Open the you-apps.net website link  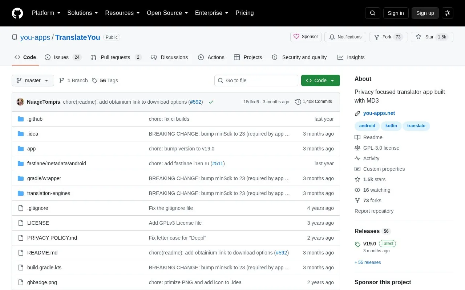tap(379, 113)
